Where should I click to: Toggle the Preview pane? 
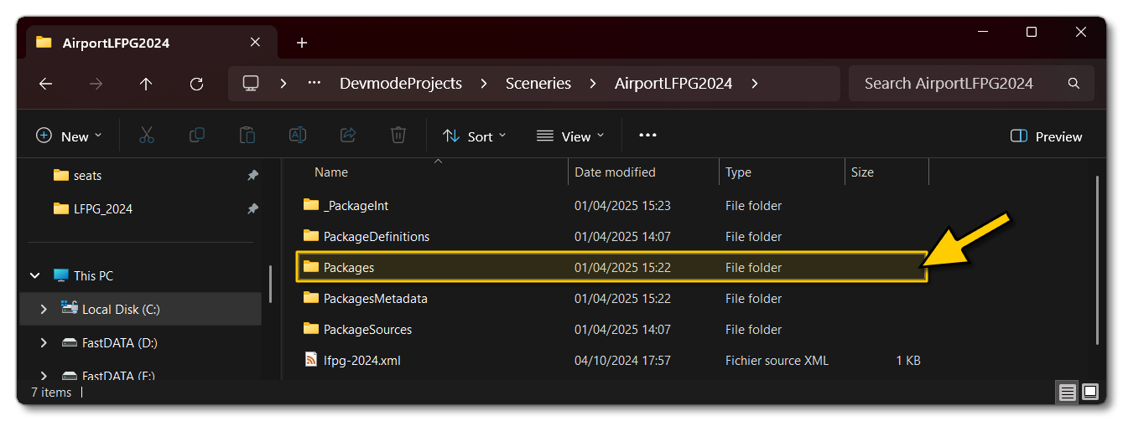click(x=1047, y=136)
